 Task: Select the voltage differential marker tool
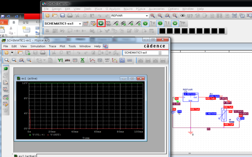pyautogui.click(x=123, y=24)
